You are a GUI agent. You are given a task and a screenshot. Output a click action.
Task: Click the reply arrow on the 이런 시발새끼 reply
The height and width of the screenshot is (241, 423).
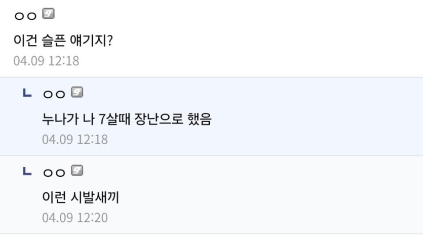(27, 172)
